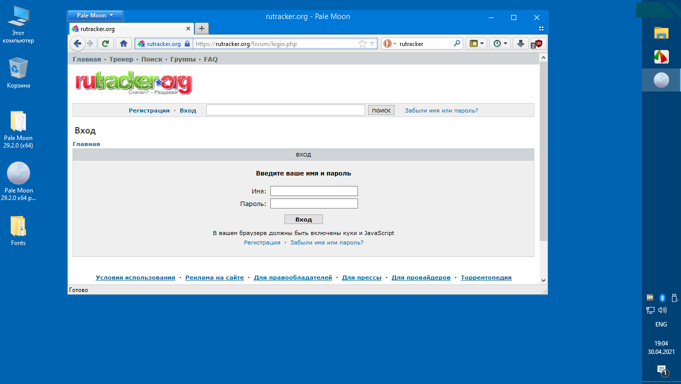The width and height of the screenshot is (681, 384).
Task: Open the Для провайдеров footer link
Action: [421, 277]
